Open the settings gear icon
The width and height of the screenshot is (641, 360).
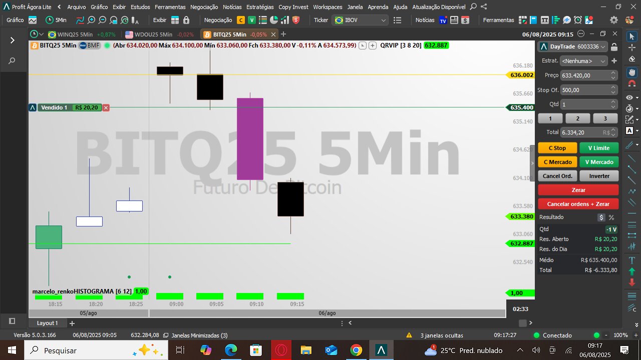tap(614, 20)
